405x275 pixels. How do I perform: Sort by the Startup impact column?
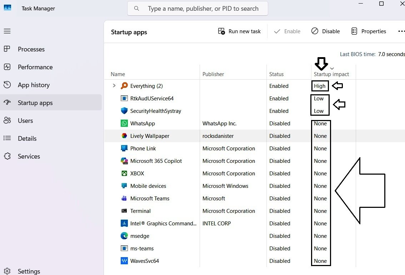tap(331, 74)
